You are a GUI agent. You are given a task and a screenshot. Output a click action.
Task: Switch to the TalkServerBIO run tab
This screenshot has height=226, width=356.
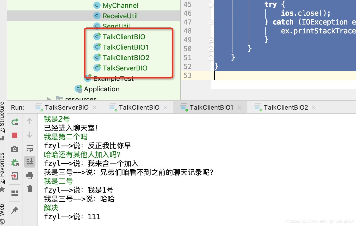pyautogui.click(x=67, y=107)
